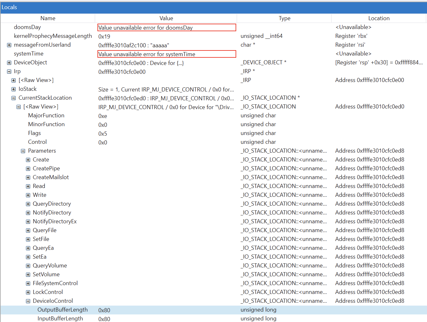Select the MajorFunction row
The height and width of the screenshot is (322, 427).
[x=46, y=115]
